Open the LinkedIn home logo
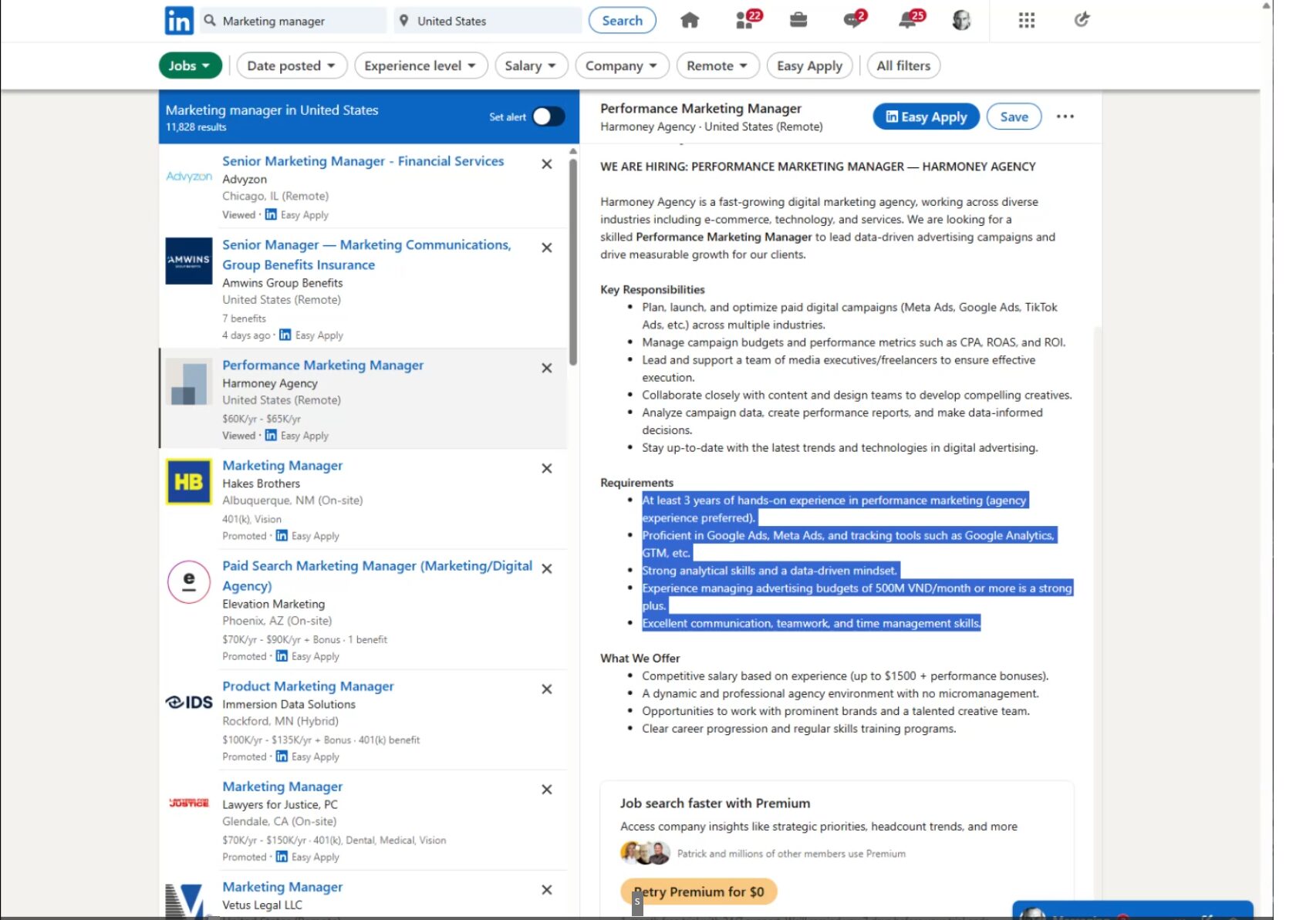Image resolution: width=1313 pixels, height=920 pixels. coord(179,21)
